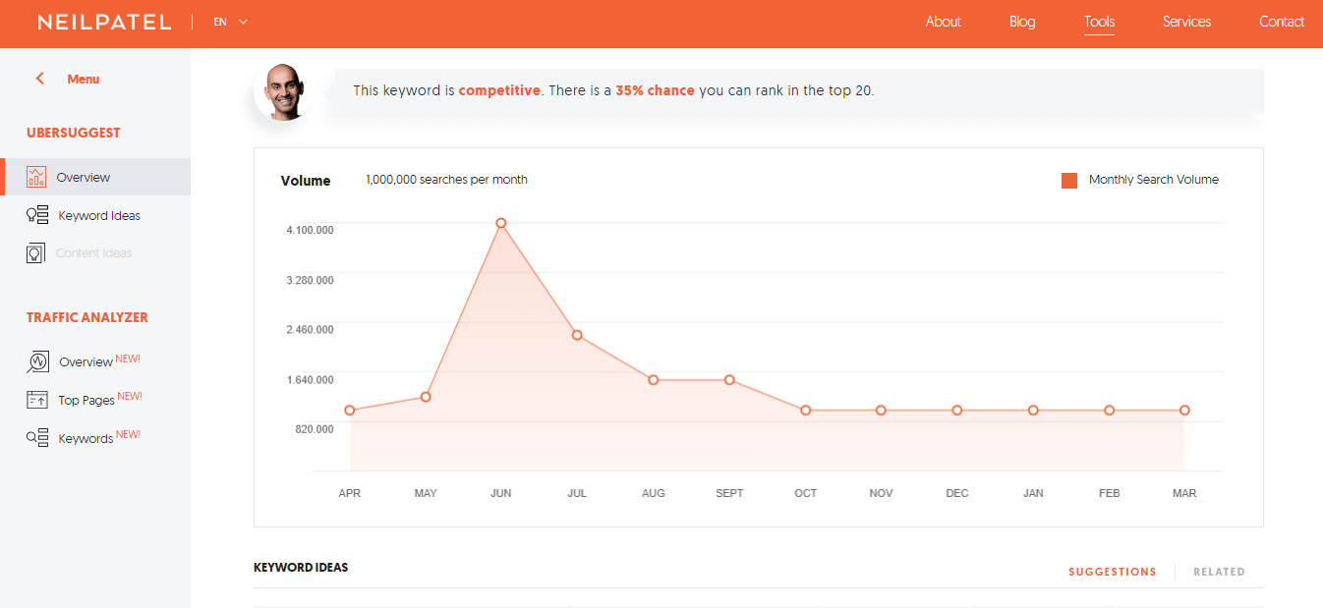Screen dimensions: 1323x608
Task: Open the Traffic Analyzer Overview NEW! link
Action: pos(99,361)
